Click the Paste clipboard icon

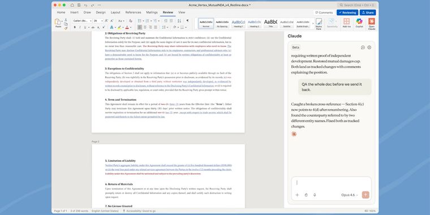(x=58, y=22)
